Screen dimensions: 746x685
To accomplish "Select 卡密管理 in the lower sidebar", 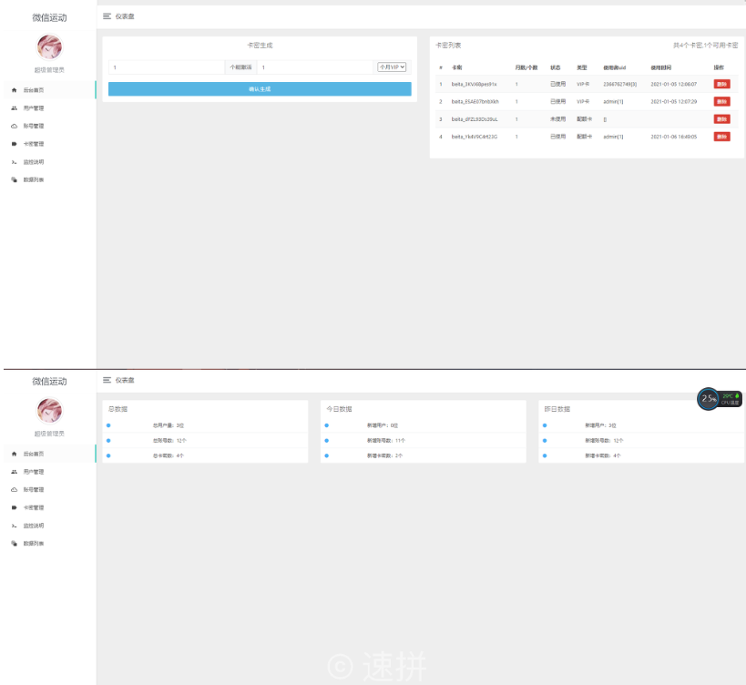I will pos(34,507).
